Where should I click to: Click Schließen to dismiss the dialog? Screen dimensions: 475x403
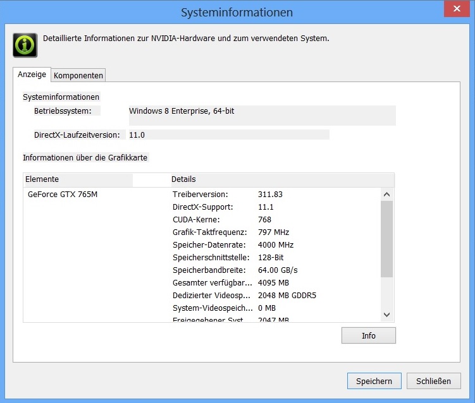pyautogui.click(x=433, y=381)
